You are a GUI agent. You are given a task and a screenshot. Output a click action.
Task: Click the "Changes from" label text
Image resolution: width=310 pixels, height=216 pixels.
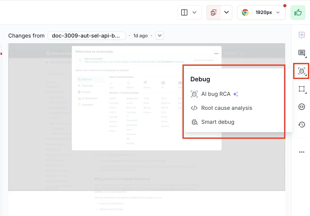[x=26, y=35]
